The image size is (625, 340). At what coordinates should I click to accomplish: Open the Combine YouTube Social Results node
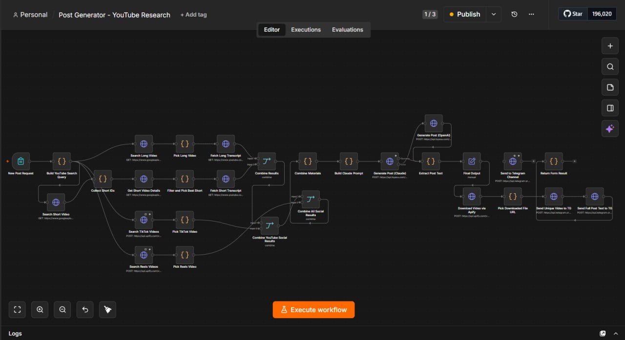pos(270,226)
